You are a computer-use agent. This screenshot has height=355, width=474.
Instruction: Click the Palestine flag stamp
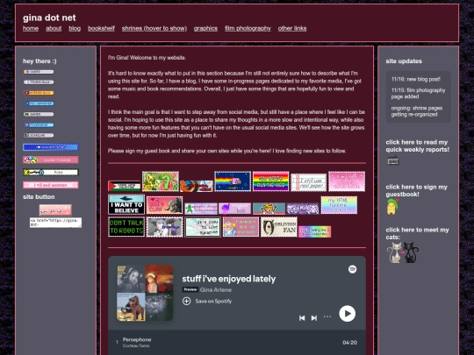(x=125, y=186)
